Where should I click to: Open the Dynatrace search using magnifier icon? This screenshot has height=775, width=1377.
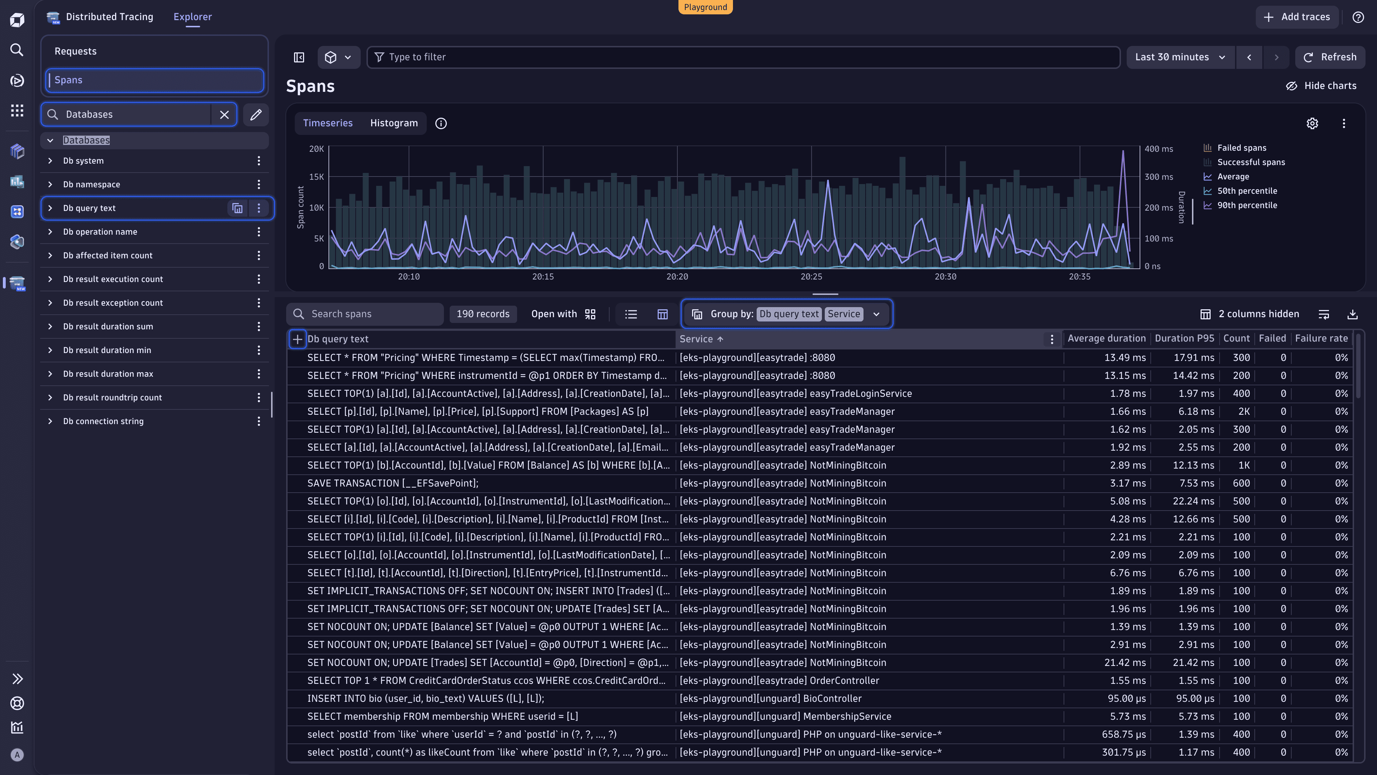(16, 50)
